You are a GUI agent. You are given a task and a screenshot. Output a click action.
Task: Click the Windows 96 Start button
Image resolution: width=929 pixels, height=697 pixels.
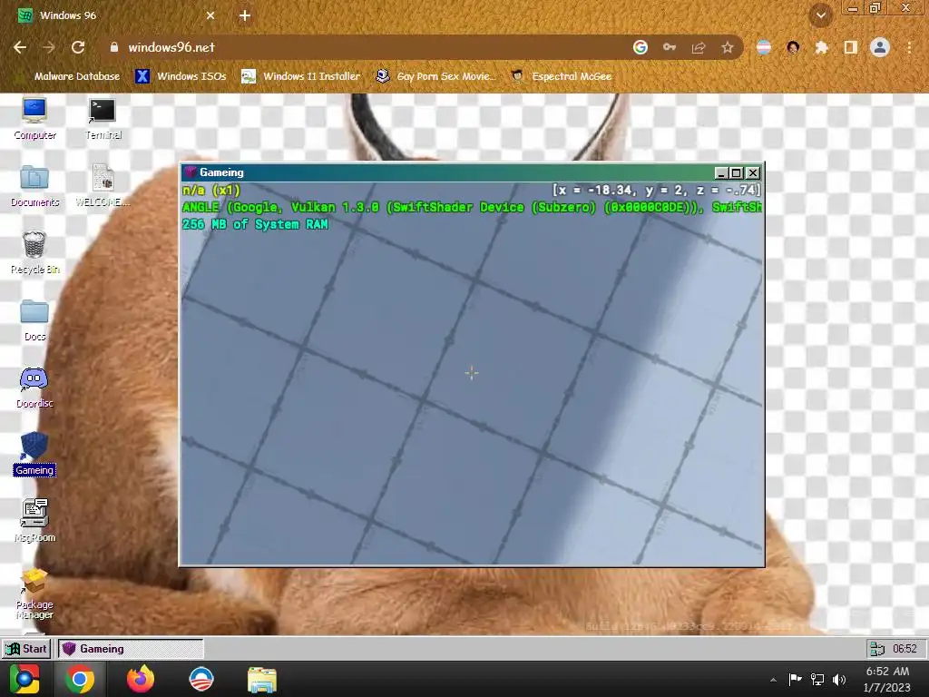click(x=26, y=649)
